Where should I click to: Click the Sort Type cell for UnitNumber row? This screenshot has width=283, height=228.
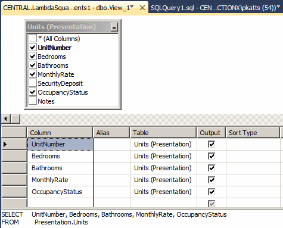coord(253,144)
